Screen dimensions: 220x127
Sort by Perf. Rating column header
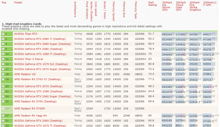(x=152, y=4)
